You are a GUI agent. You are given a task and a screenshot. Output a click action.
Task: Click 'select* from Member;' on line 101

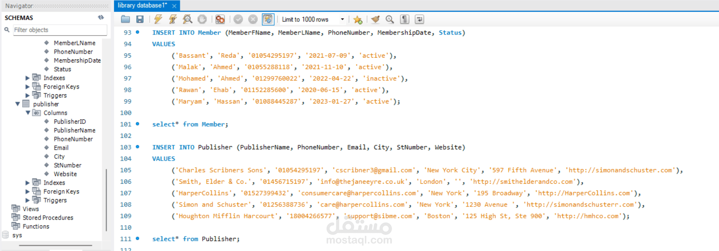click(x=190, y=124)
